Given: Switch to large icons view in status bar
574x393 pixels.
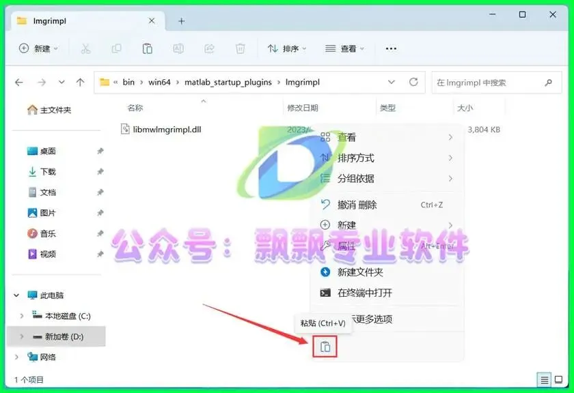Looking at the screenshot, I should tap(559, 380).
